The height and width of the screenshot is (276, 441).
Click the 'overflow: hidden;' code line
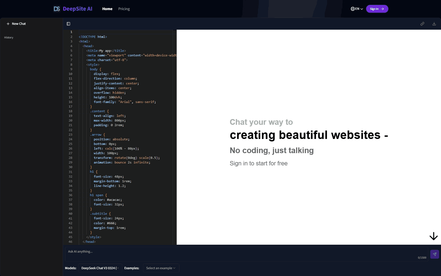pyautogui.click(x=110, y=93)
